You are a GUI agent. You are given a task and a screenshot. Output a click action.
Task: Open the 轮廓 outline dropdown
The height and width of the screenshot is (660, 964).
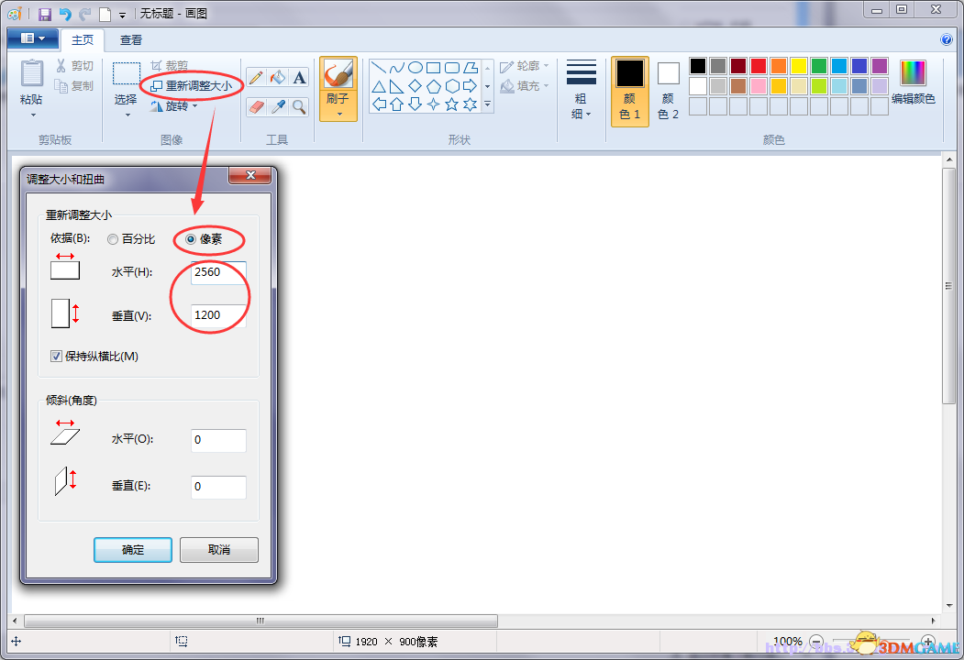click(x=525, y=66)
